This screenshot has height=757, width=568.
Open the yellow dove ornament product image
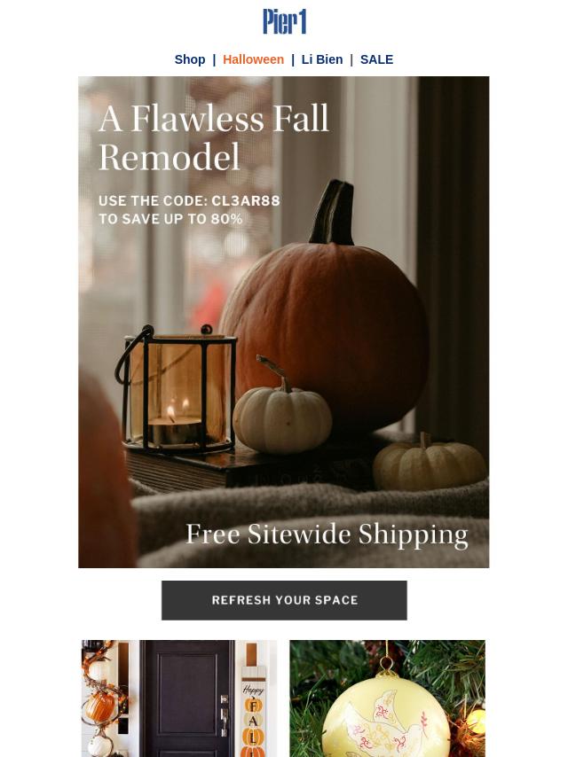tap(387, 698)
